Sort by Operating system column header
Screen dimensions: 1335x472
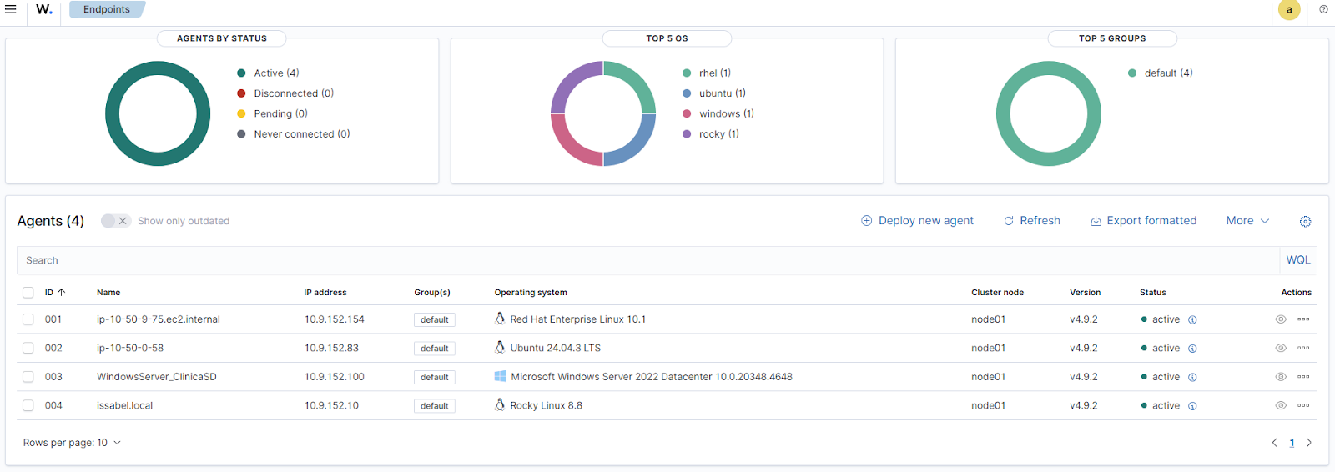click(x=531, y=293)
